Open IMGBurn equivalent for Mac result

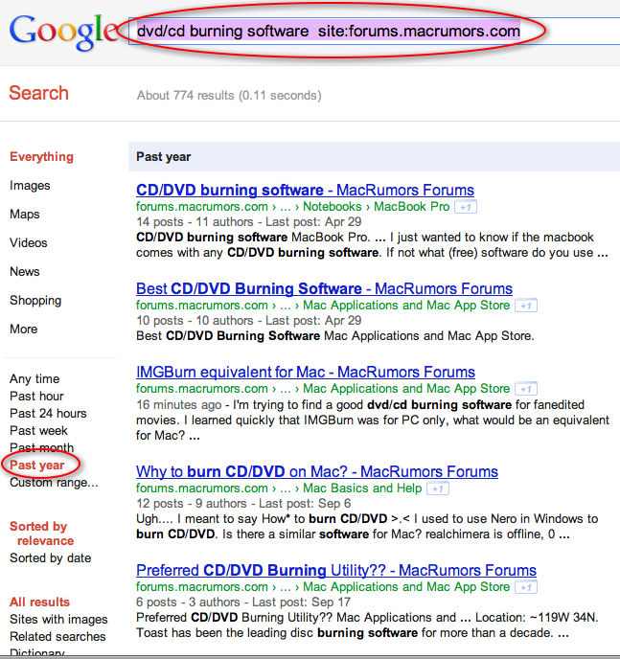coord(306,372)
